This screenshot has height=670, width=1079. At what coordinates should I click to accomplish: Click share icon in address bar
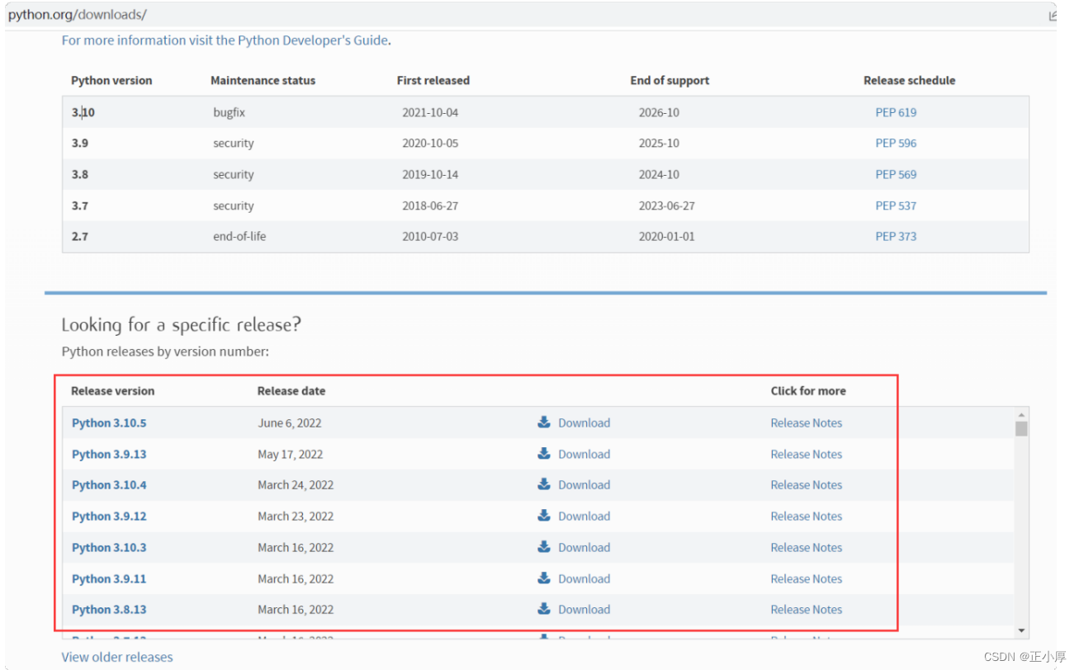click(1053, 15)
